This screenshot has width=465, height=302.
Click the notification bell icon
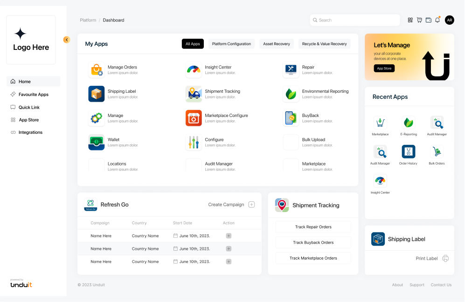point(437,20)
